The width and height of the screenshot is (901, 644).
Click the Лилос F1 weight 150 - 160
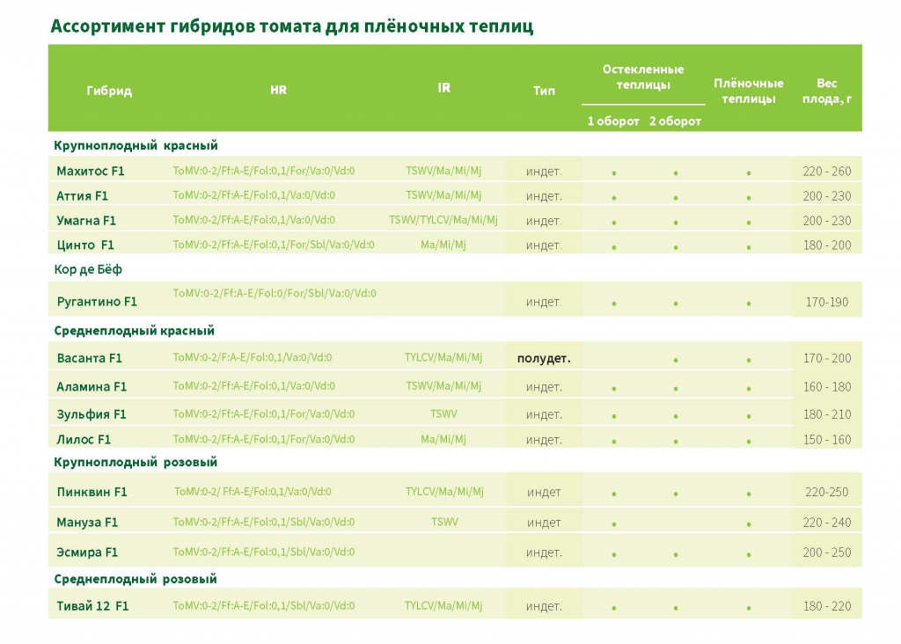pos(827,439)
